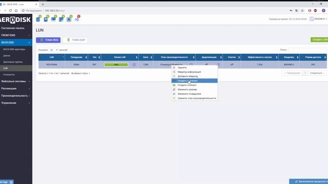Screen dimensions: 328x184
Task: Sort the table by Объем LUN column
Action: 119,57
